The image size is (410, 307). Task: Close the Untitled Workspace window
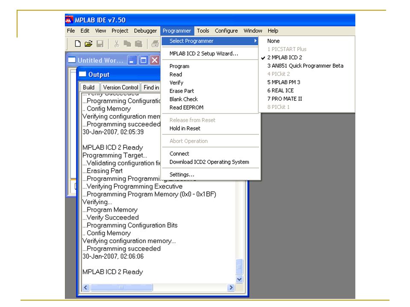click(x=155, y=60)
